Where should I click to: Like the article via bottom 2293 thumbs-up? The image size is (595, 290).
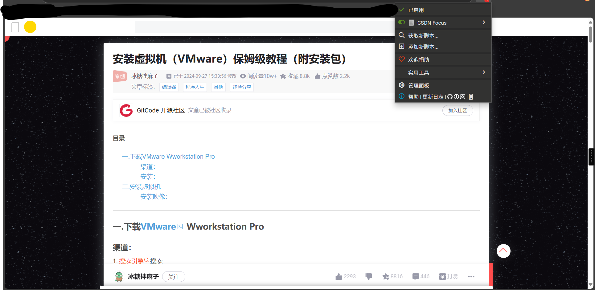(x=339, y=276)
